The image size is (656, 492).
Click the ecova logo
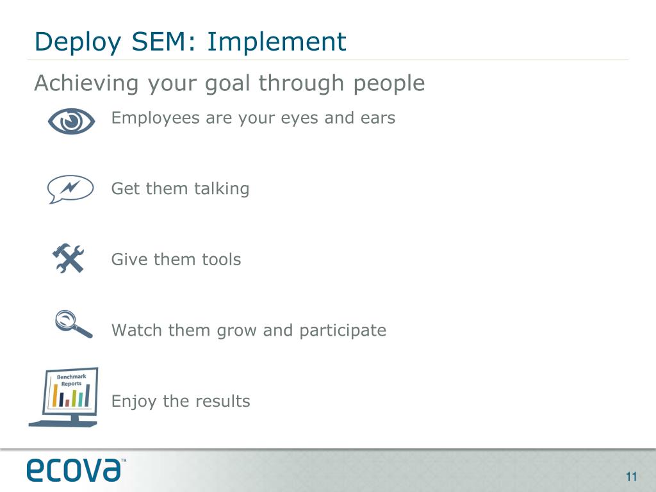[73, 470]
